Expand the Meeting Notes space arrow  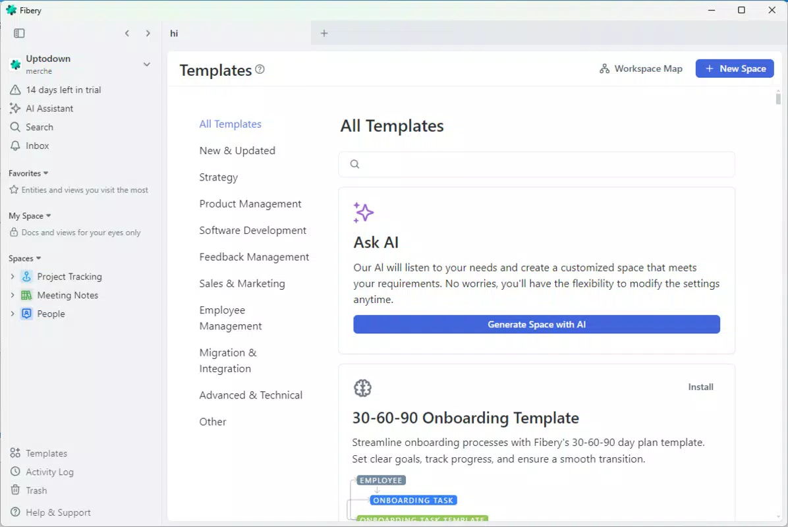click(12, 295)
